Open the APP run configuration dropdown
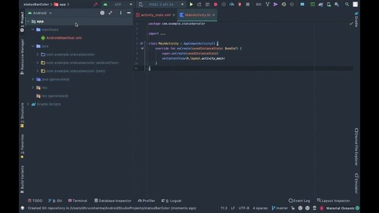 118,4
